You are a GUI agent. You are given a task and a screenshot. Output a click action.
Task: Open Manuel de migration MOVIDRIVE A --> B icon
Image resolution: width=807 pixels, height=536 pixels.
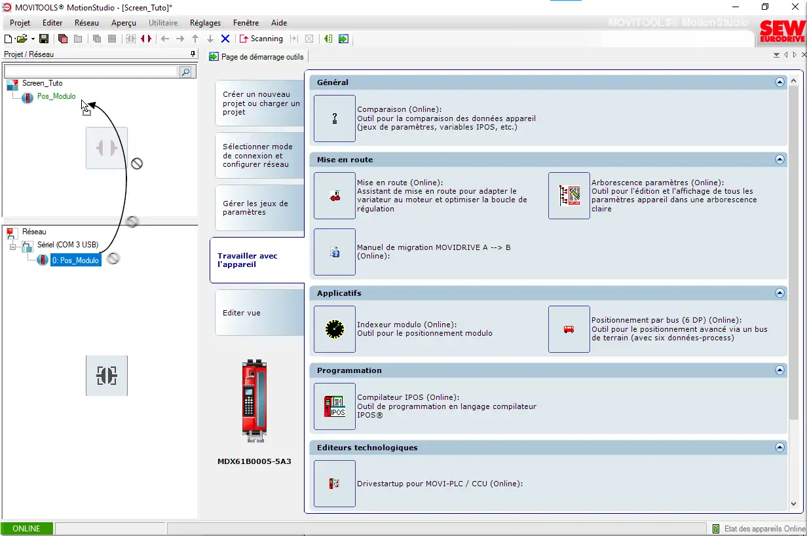[x=335, y=252]
